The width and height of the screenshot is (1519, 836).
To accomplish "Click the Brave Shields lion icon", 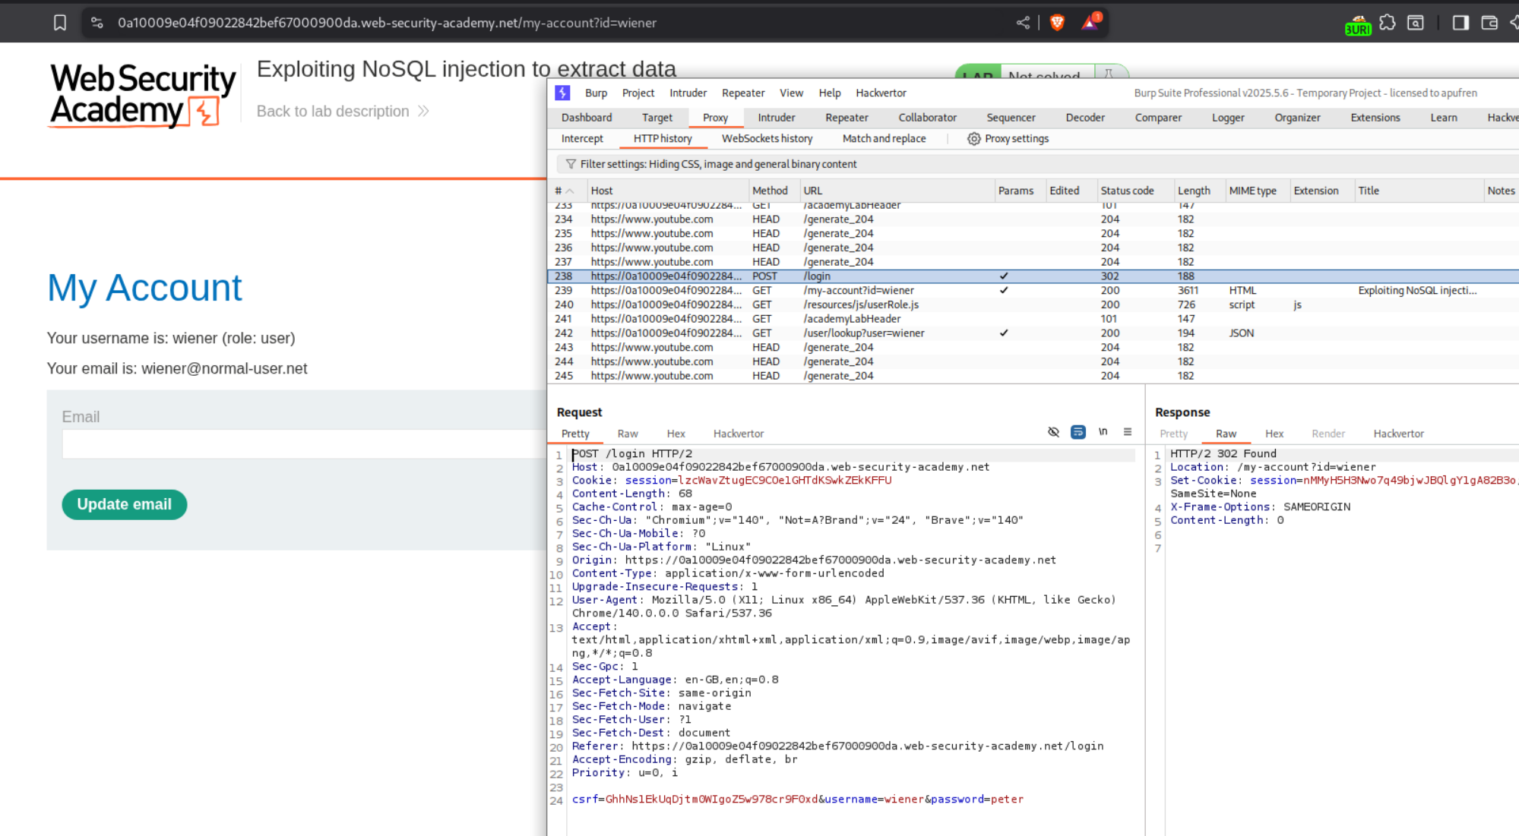I will click(1057, 23).
